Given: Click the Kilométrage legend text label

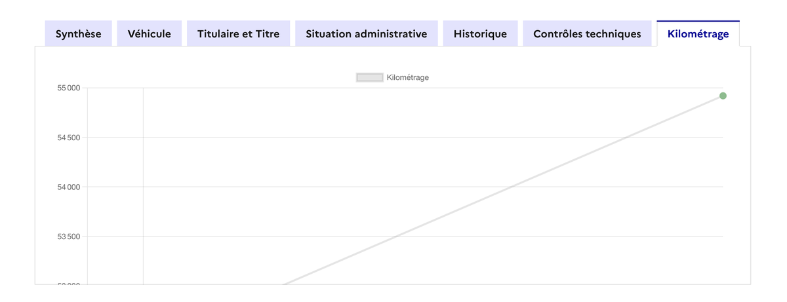Looking at the screenshot, I should click(408, 77).
